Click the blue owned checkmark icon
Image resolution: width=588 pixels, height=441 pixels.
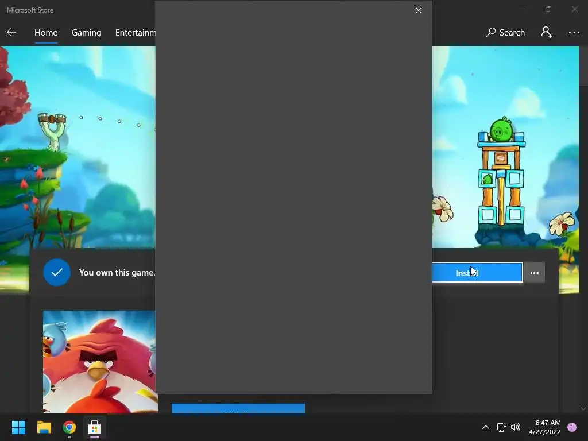tap(57, 273)
